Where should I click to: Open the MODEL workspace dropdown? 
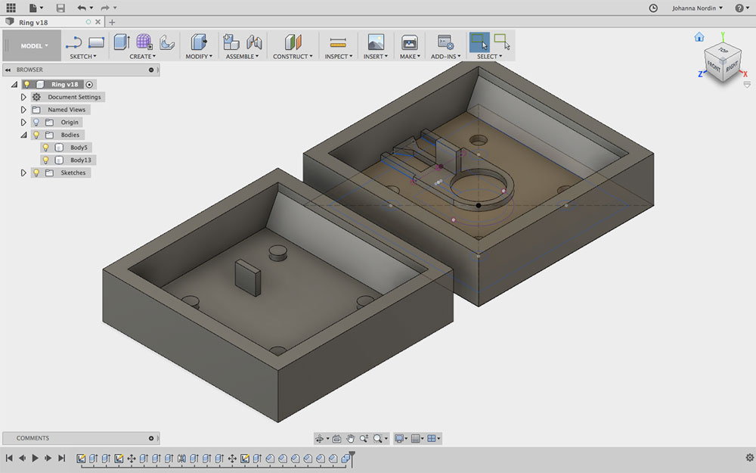coord(32,45)
